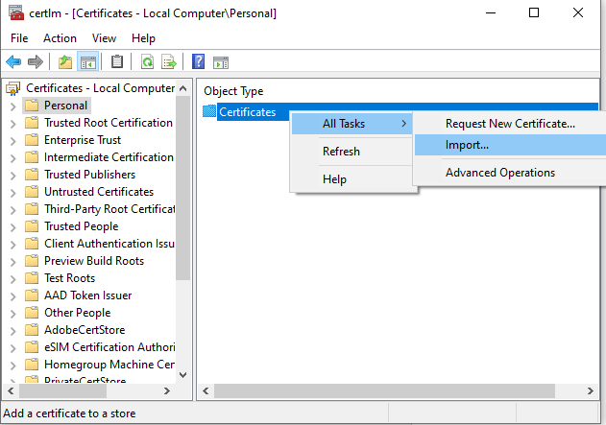This screenshot has height=425, width=606.
Task: Click the Export List toolbar icon
Action: click(169, 61)
